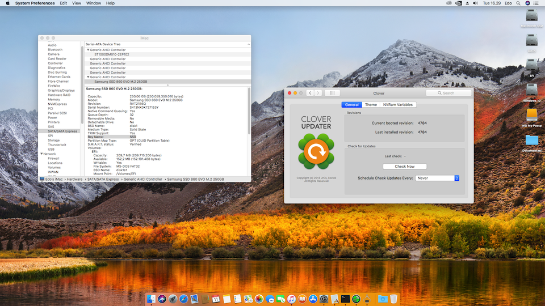545x306 pixels.
Task: Open System Preferences gear in Dock
Action: pos(324,299)
